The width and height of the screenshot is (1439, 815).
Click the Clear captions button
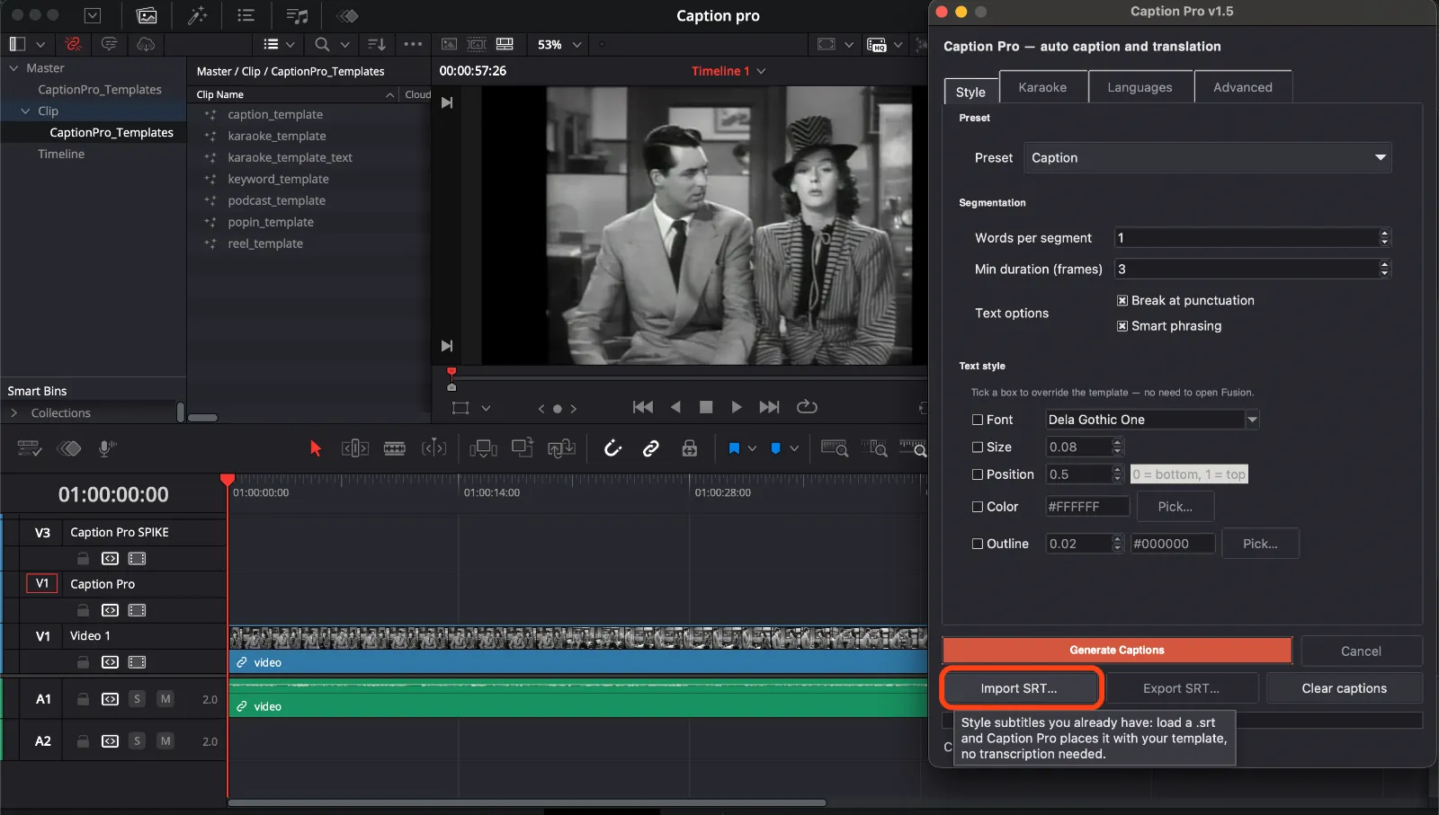(x=1344, y=688)
